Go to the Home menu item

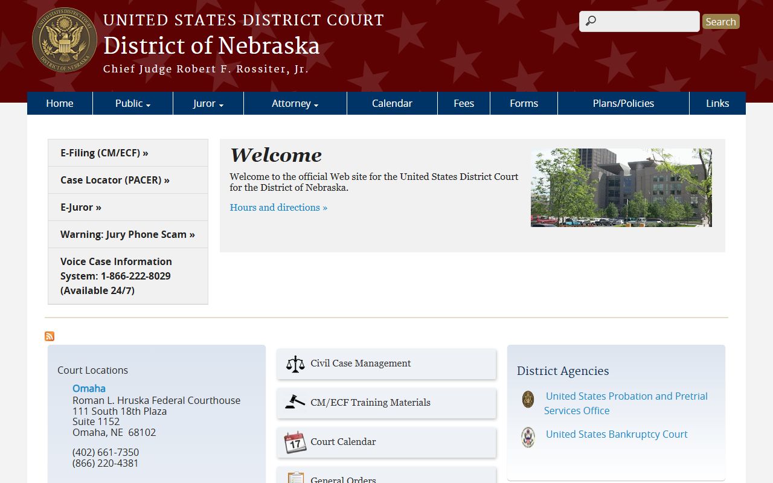click(x=60, y=103)
